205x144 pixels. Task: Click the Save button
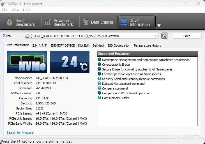[187, 36]
